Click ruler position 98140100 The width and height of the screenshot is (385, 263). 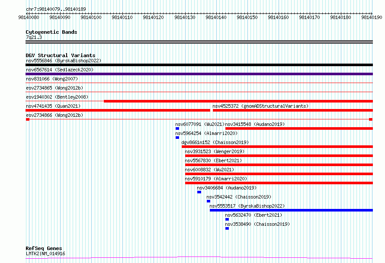point(91,17)
